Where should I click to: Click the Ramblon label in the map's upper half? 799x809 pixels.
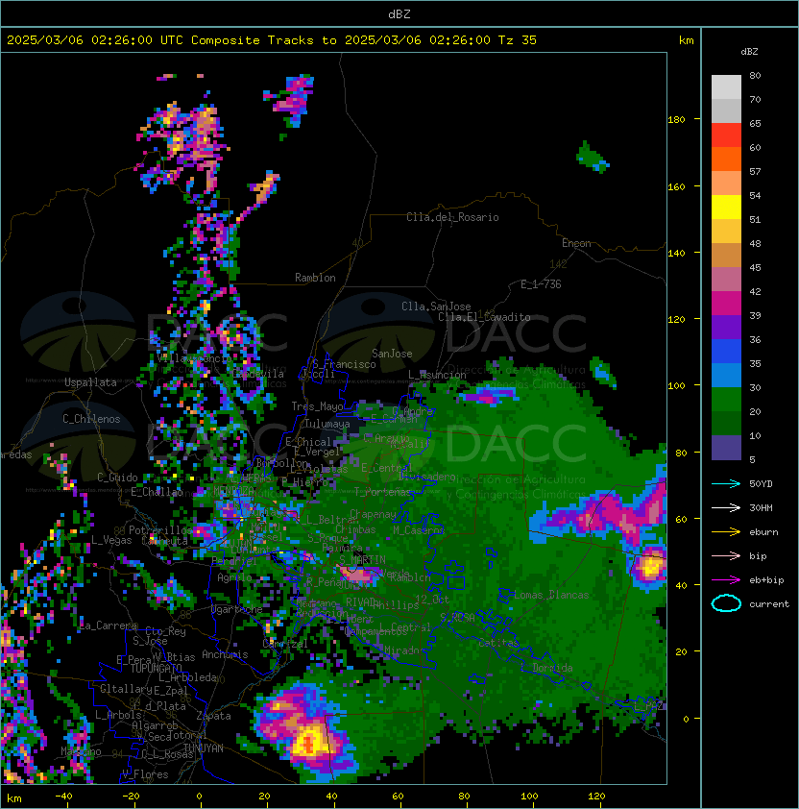pyautogui.click(x=315, y=278)
